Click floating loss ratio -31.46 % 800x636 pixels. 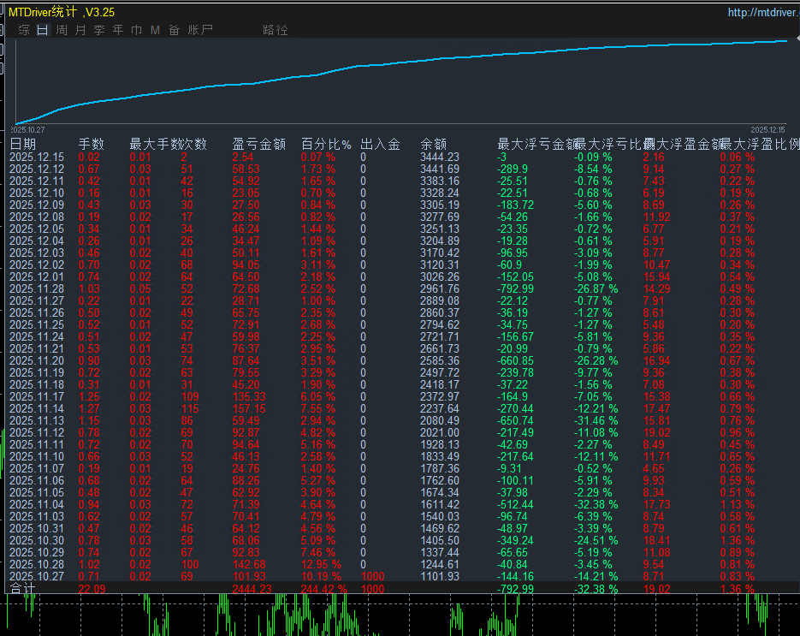[596, 421]
